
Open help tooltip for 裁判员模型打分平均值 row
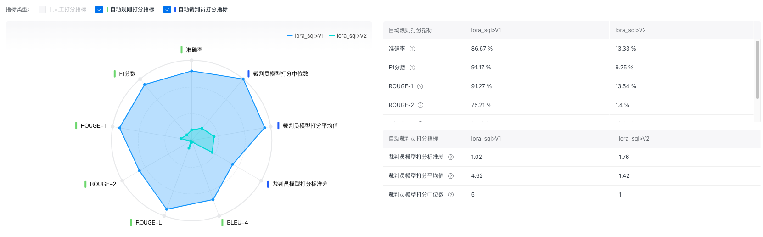point(451,176)
